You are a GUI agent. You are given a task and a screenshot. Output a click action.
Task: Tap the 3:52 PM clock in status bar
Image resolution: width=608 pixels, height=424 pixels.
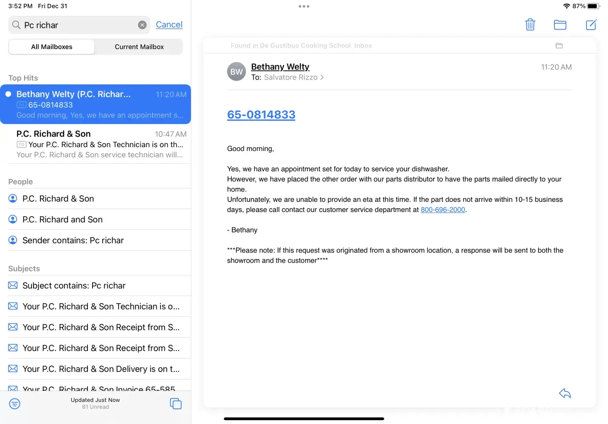click(20, 6)
